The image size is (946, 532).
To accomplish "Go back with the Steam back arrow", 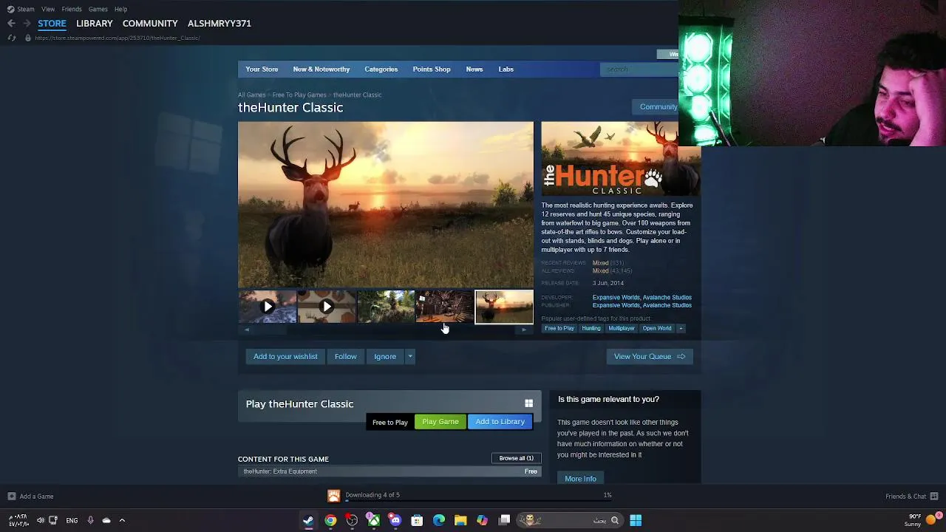I will click(11, 24).
